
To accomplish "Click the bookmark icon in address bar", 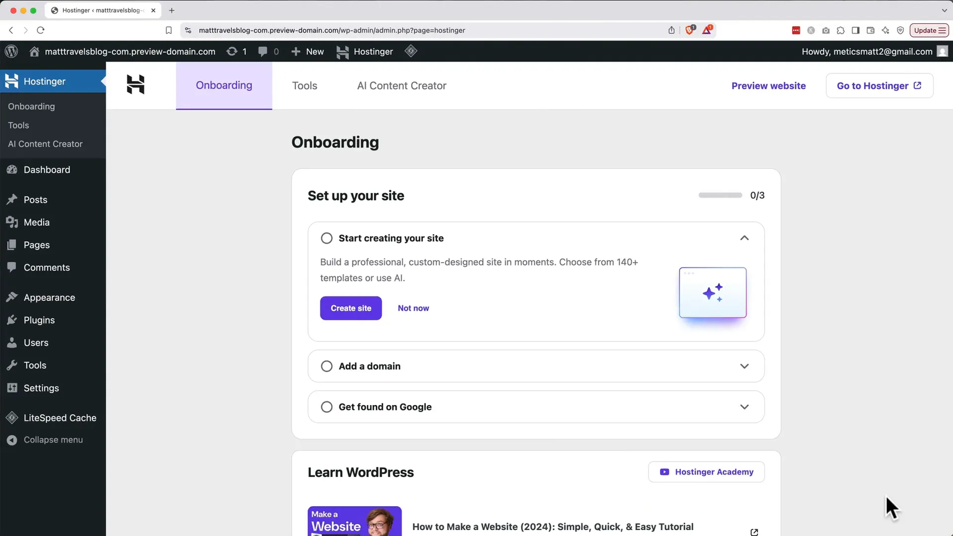I will click(x=169, y=30).
